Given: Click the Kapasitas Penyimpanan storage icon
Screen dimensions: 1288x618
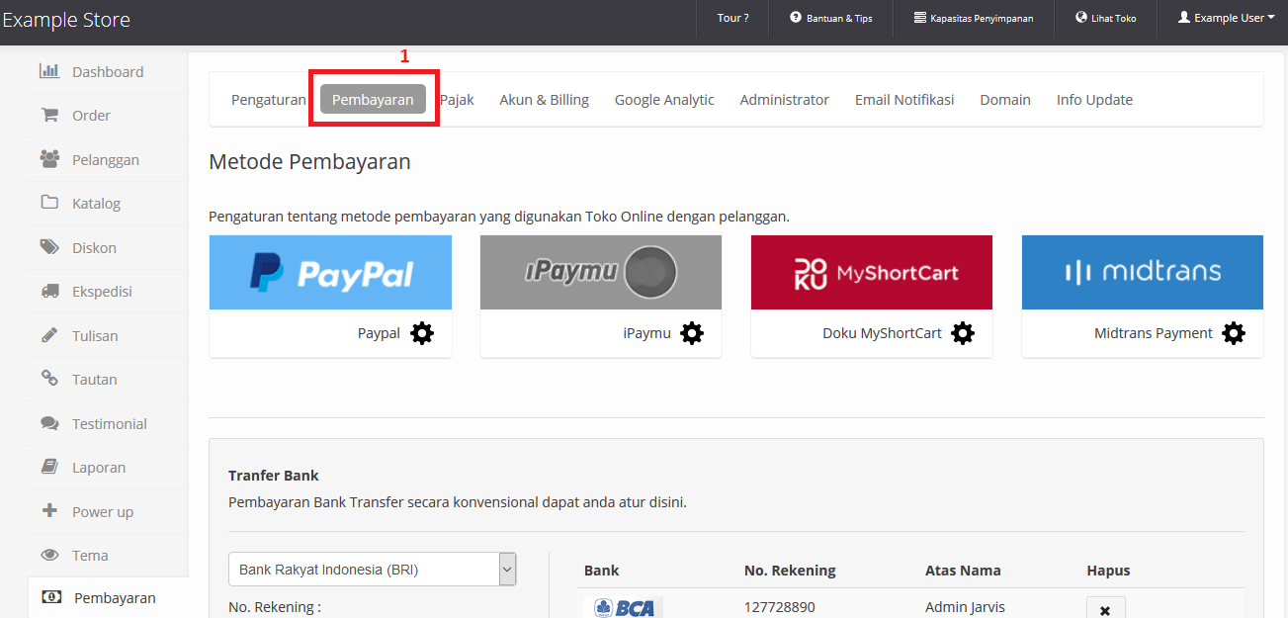Looking at the screenshot, I should 920,18.
